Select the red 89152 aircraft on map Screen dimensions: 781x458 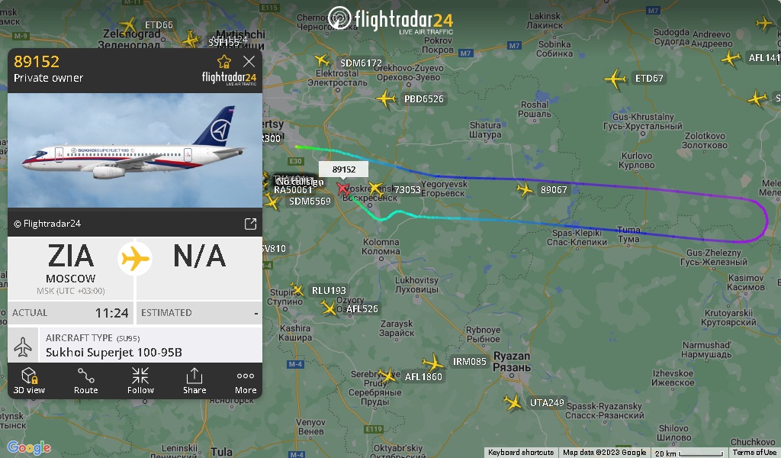(x=342, y=189)
